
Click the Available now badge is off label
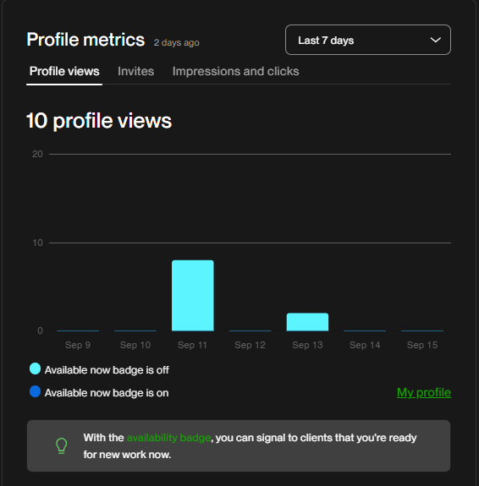pyautogui.click(x=107, y=369)
